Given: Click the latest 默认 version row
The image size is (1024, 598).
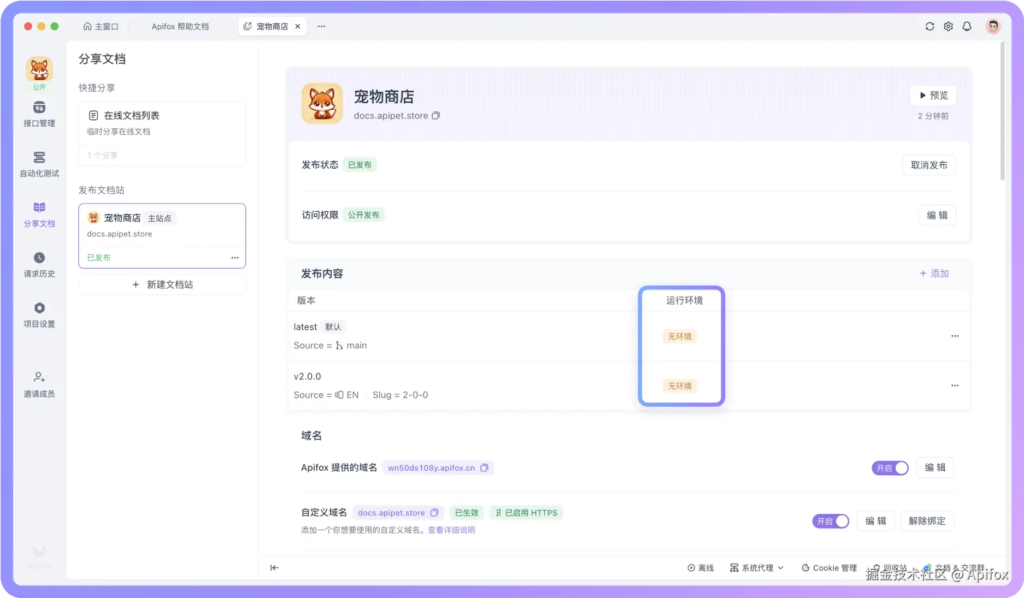Looking at the screenshot, I should tap(628, 336).
